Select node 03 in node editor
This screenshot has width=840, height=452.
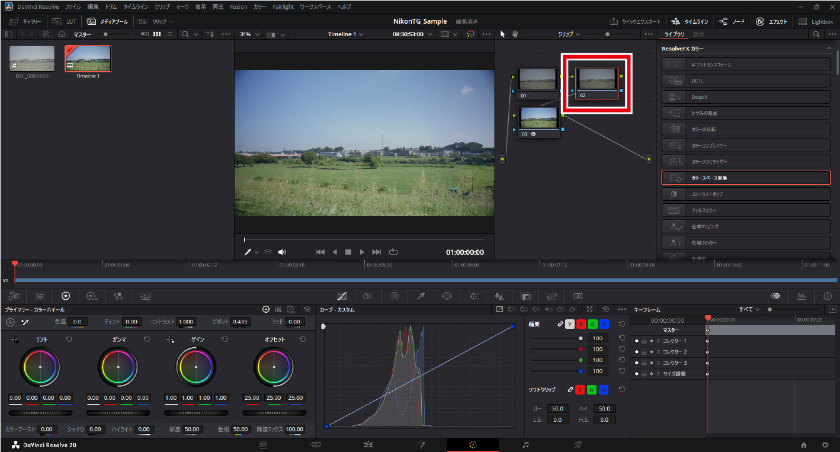click(x=538, y=118)
